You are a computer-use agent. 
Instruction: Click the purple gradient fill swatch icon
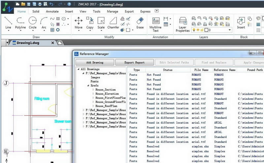tap(58, 24)
